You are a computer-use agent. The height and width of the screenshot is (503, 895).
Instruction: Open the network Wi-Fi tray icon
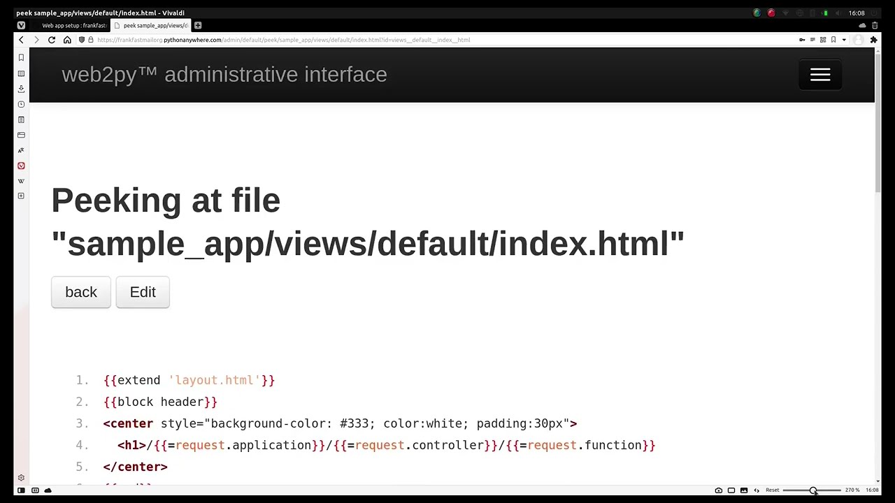point(785,13)
